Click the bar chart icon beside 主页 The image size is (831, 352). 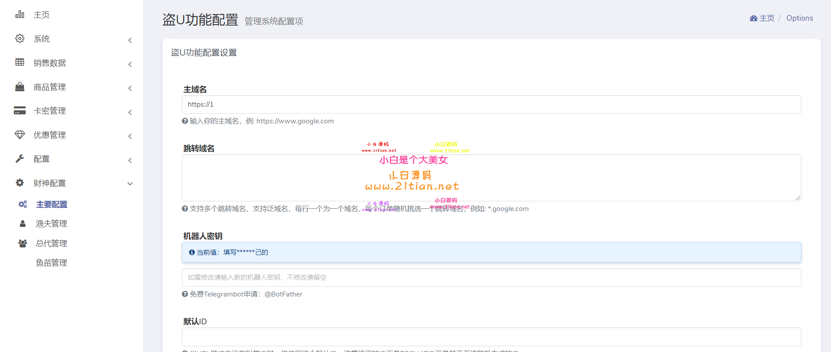coord(20,15)
